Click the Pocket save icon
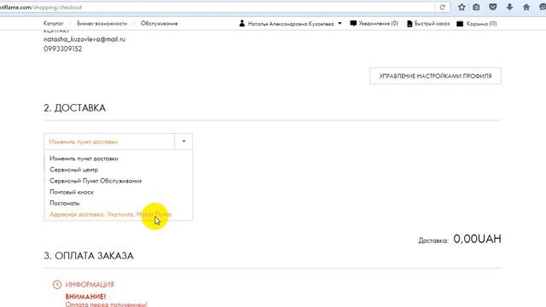546x307 pixels. [493, 7]
